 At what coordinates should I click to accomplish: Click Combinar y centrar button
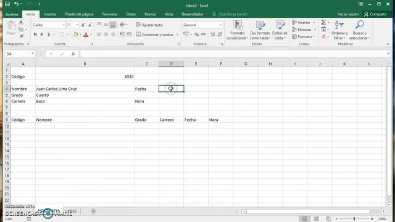click(155, 35)
